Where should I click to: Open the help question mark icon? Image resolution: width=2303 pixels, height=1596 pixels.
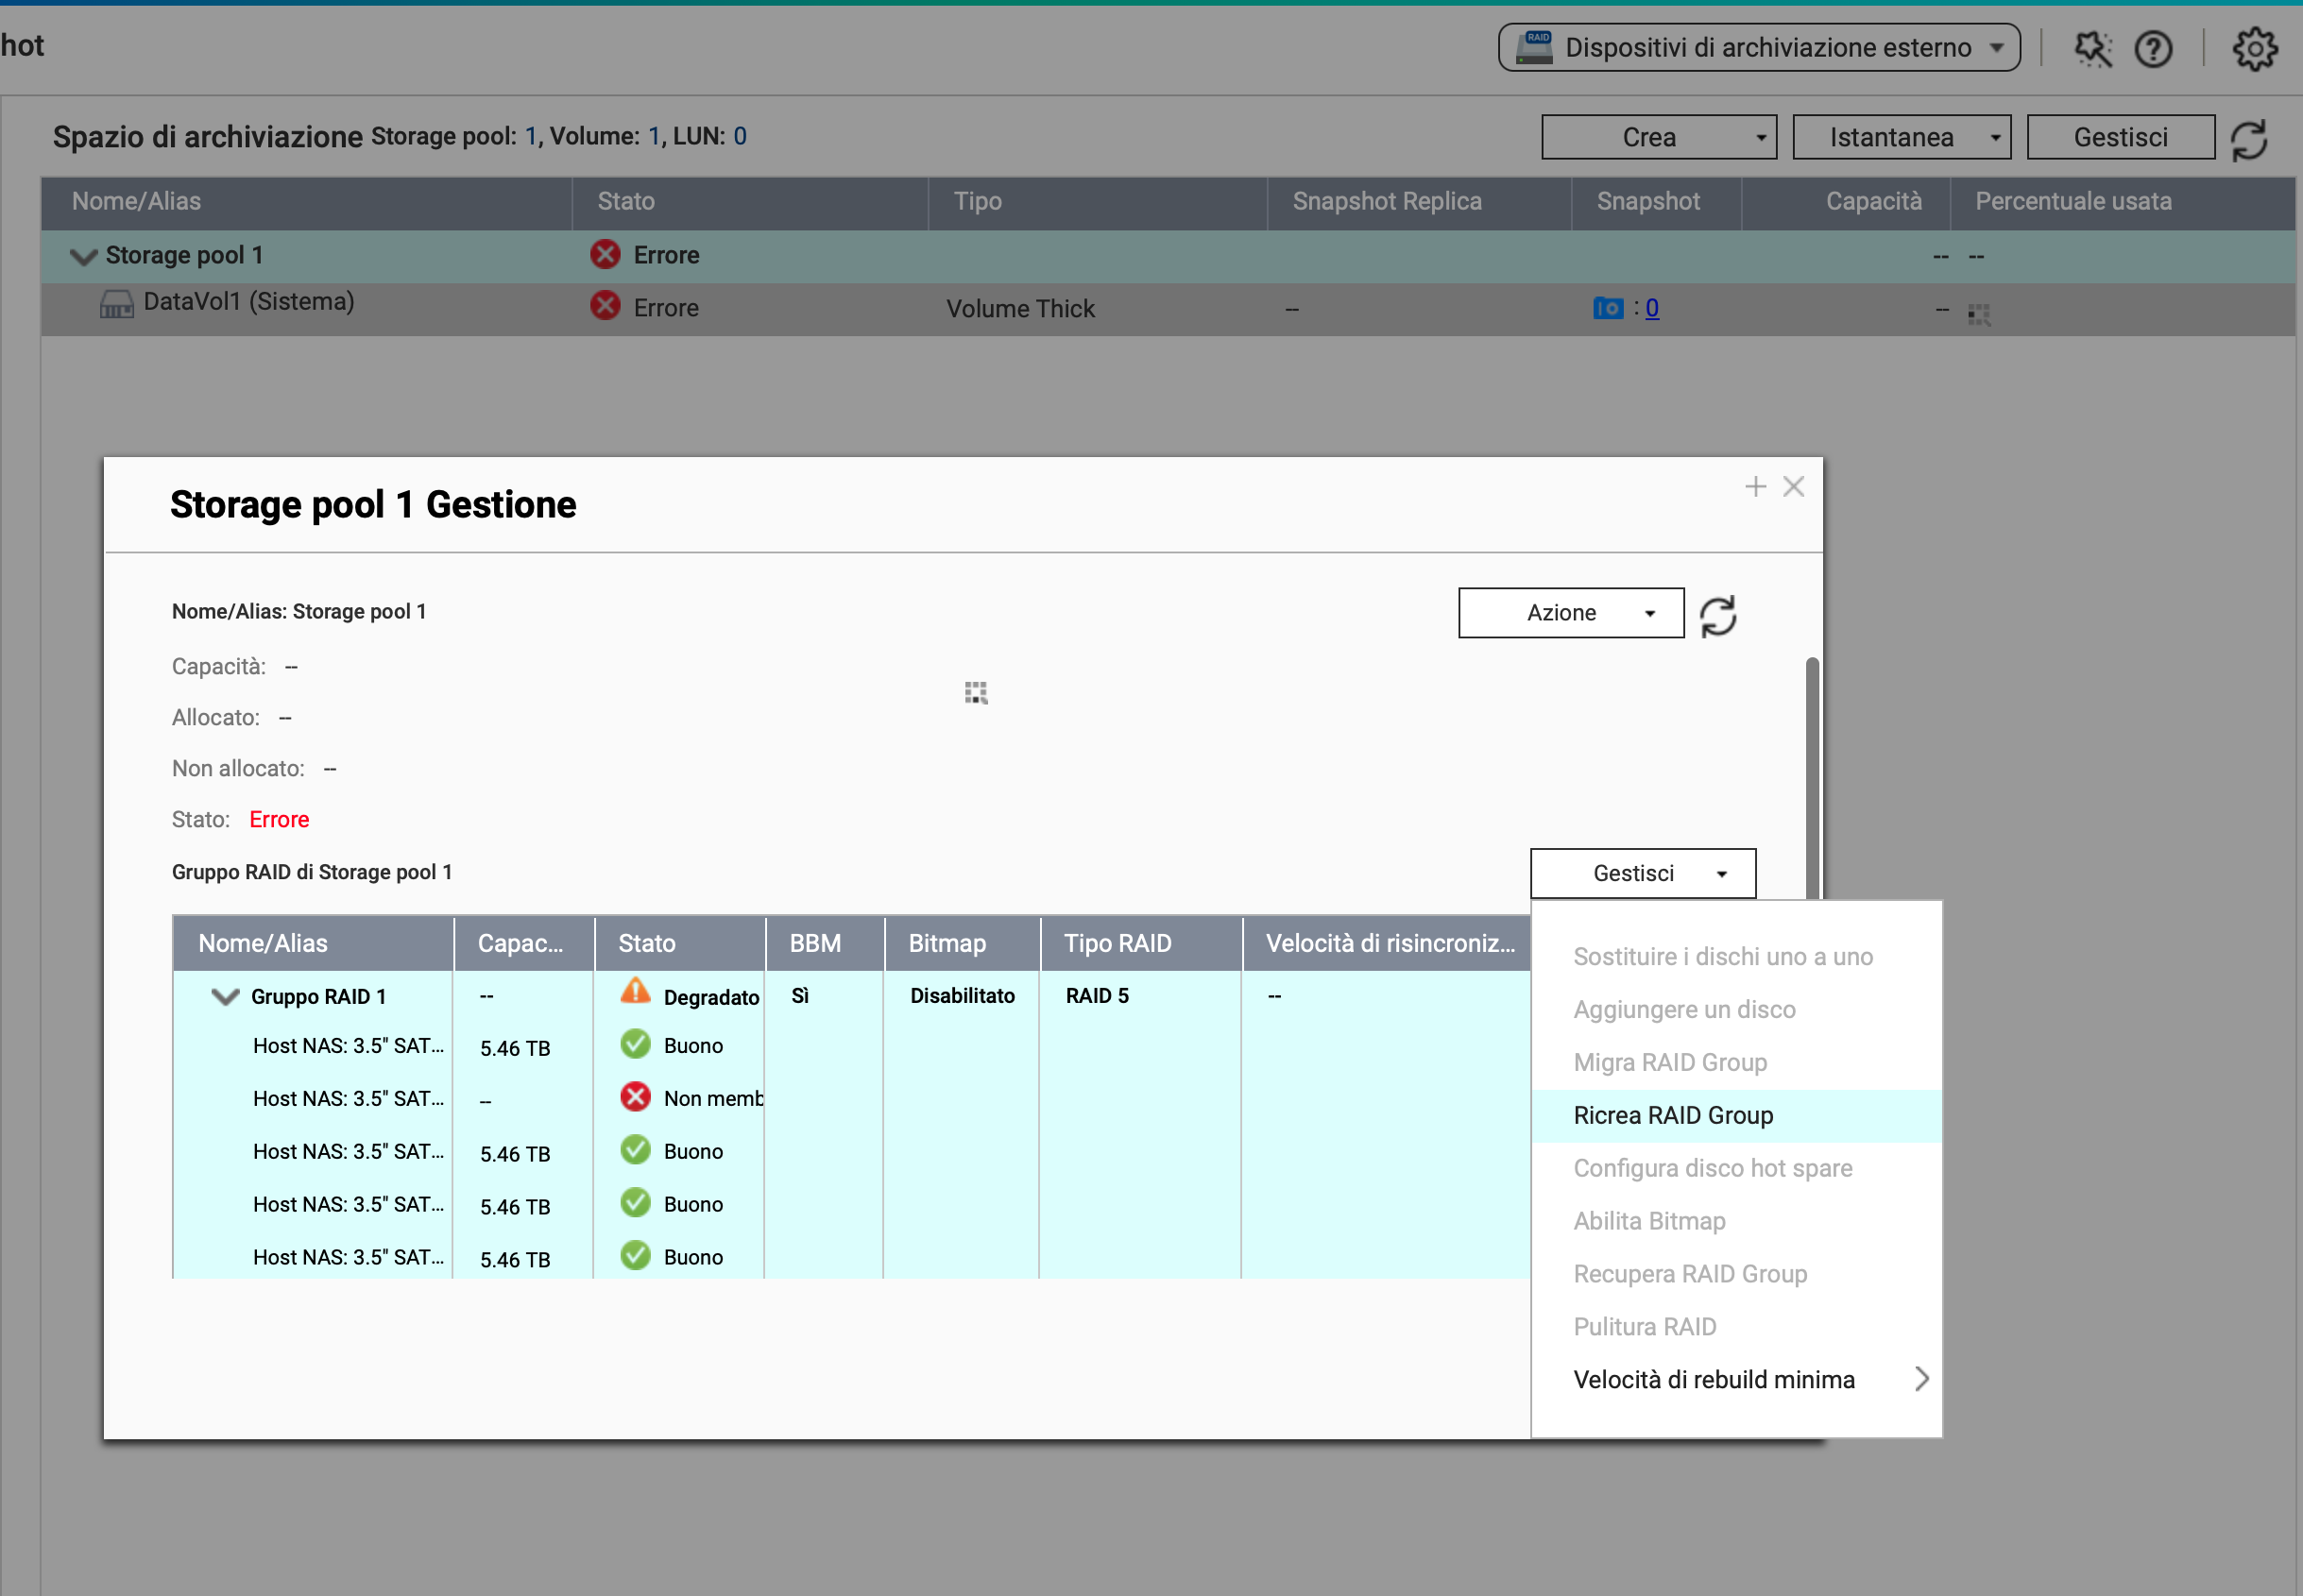[2152, 49]
